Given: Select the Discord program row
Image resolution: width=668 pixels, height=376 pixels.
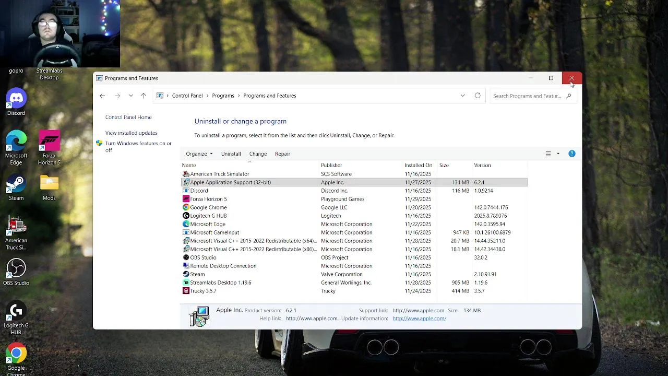Looking at the screenshot, I should tap(354, 191).
